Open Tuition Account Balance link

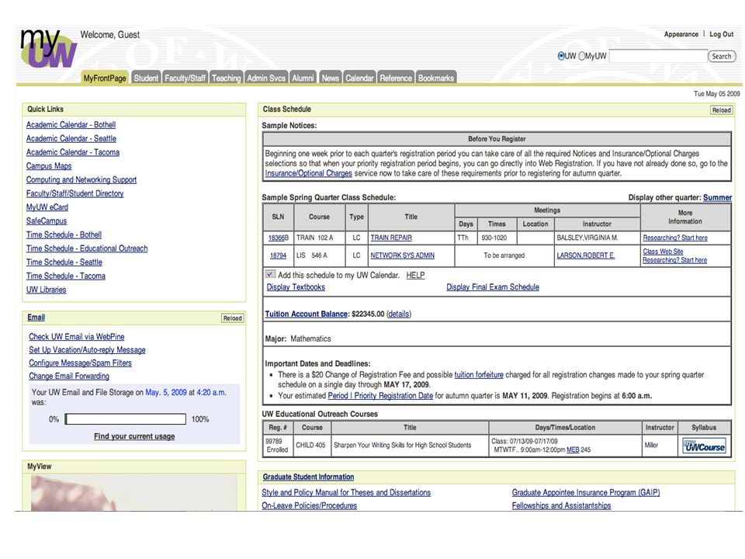(x=306, y=314)
